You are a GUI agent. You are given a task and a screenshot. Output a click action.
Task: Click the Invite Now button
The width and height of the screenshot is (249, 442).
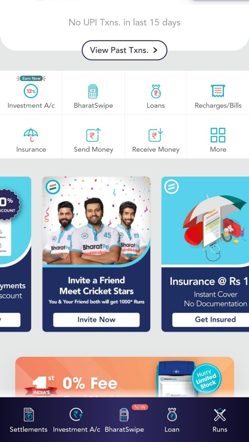[x=96, y=319]
